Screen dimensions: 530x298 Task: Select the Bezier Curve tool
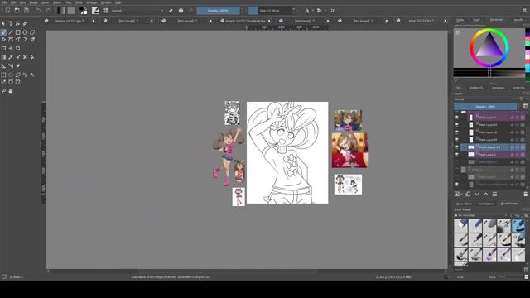tap(11, 40)
